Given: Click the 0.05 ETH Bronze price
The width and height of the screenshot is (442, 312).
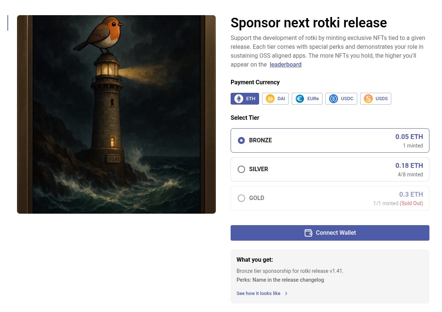Looking at the screenshot, I should click(x=409, y=137).
